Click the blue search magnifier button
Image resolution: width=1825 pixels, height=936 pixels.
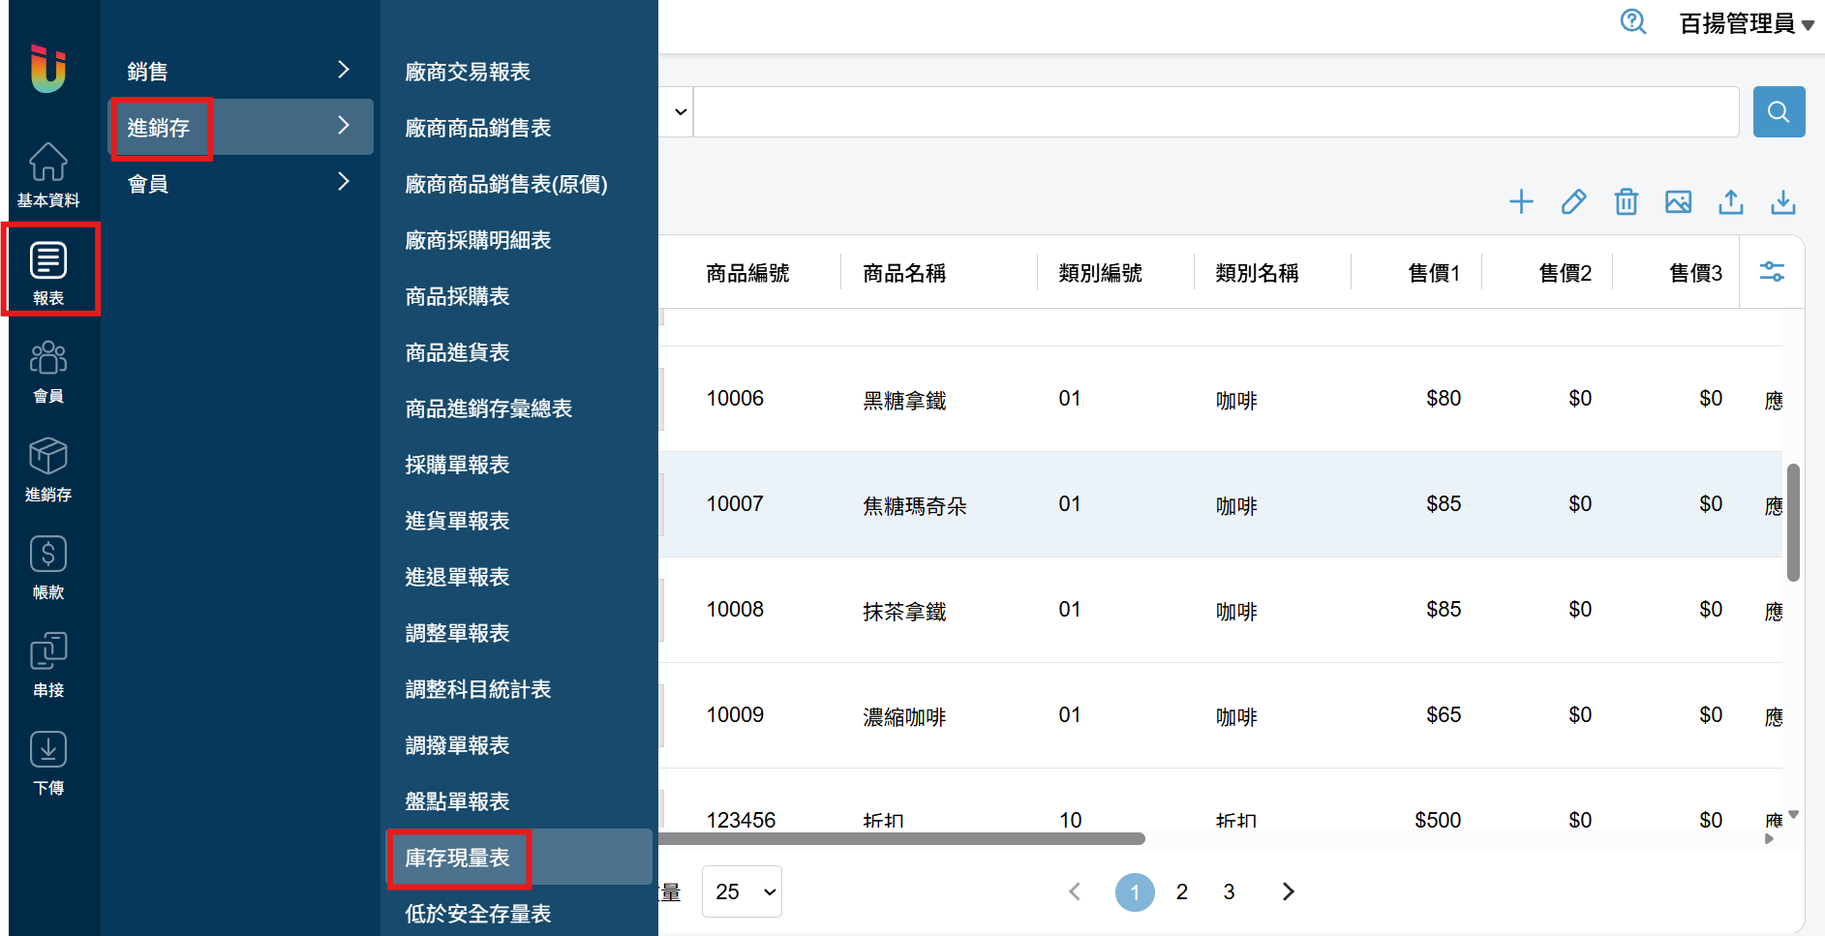[1779, 111]
